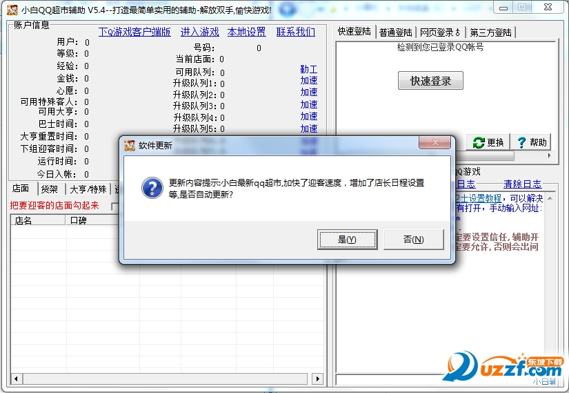Image resolution: width=569 pixels, height=393 pixels.
Task: Click the 大亨重置时间 label
Action: point(49,137)
